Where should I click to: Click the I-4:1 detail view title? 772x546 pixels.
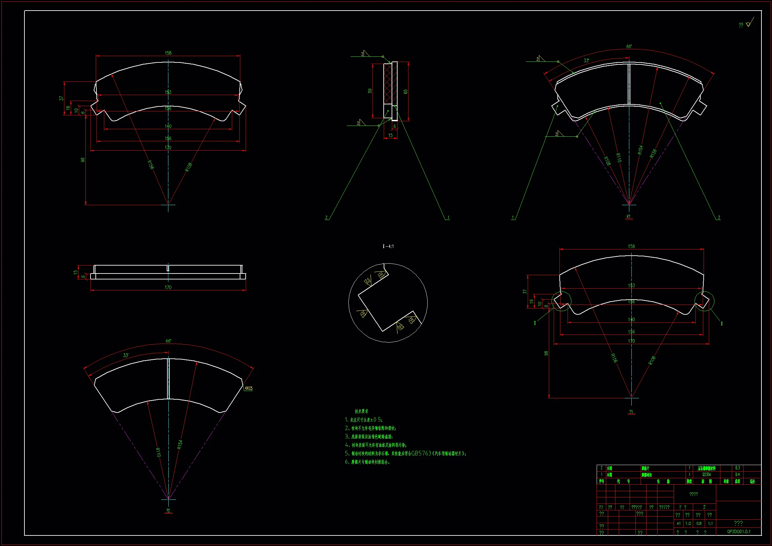[x=388, y=246]
